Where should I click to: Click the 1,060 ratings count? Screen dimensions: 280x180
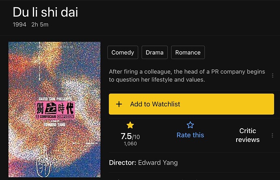pyautogui.click(x=130, y=144)
